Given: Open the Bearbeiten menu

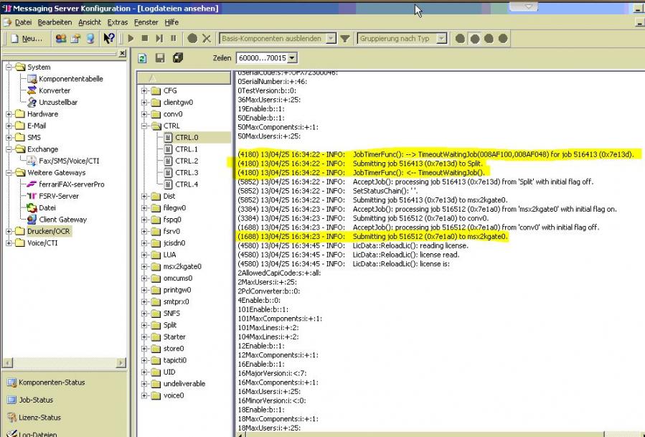Looking at the screenshot, I should [x=55, y=22].
